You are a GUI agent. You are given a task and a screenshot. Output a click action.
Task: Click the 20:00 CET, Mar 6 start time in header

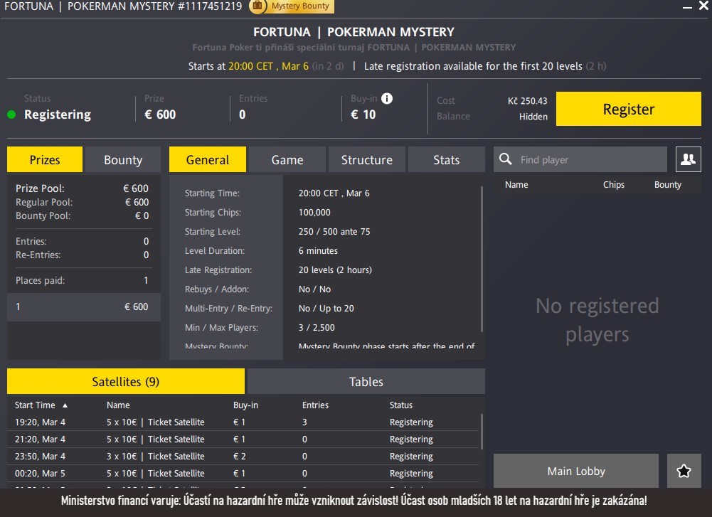click(268, 66)
